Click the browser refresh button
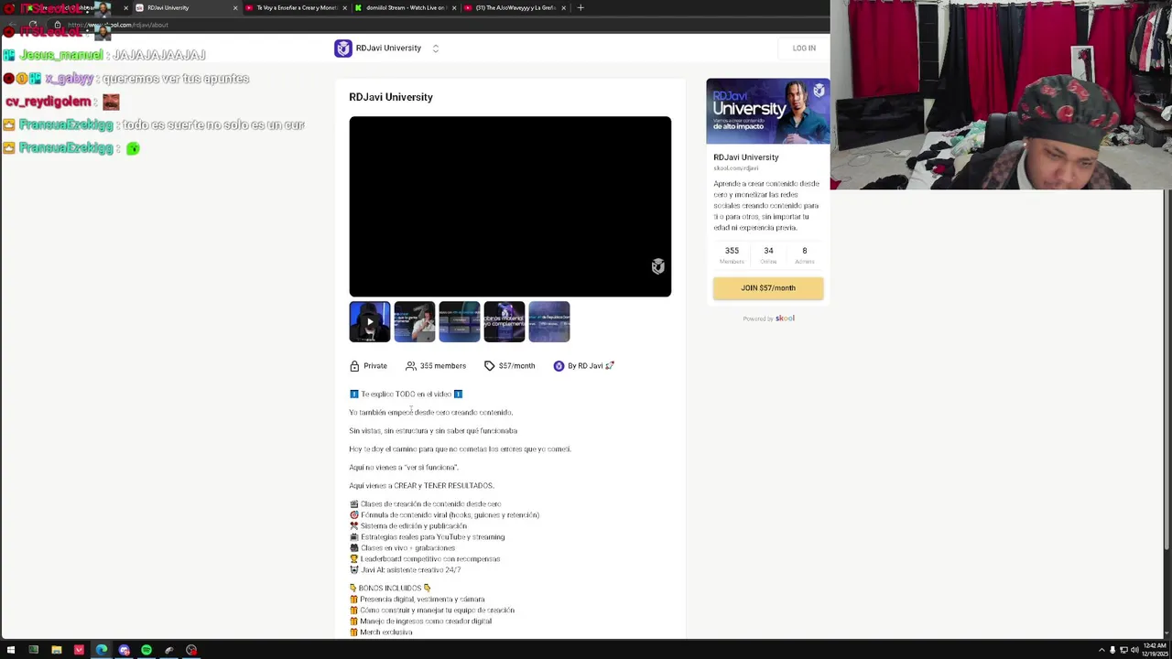Image resolution: width=1172 pixels, height=659 pixels. (x=33, y=25)
